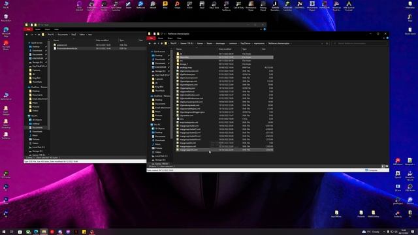Open Home tab in front Explorer window
The image size is (418, 235).
click(x=161, y=39)
